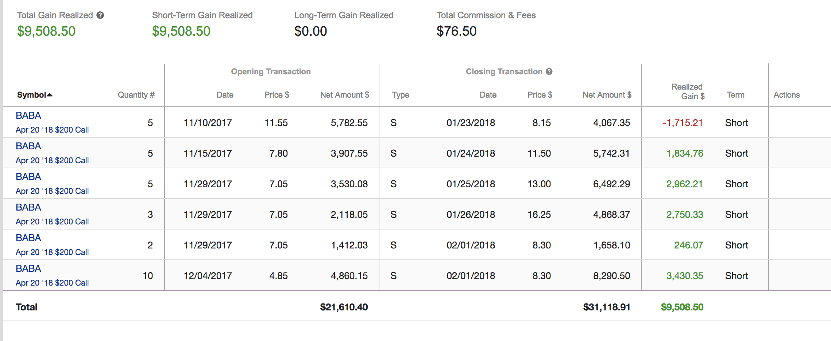This screenshot has width=831, height=341.
Task: Open BABA link in row opened 11/15/2017
Action: point(28,146)
